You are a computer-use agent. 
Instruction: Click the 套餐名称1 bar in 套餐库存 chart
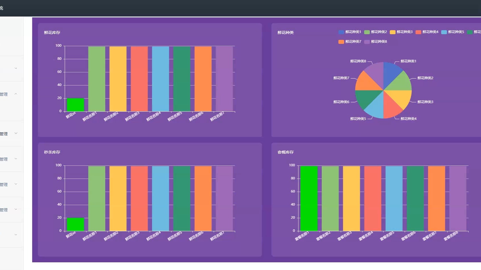pos(309,199)
